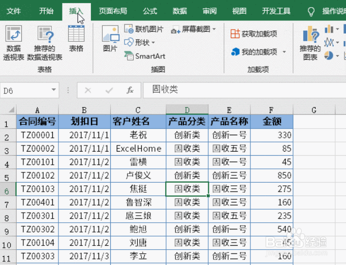Expand the 我的加载项 dropdown arrow

point(284,52)
